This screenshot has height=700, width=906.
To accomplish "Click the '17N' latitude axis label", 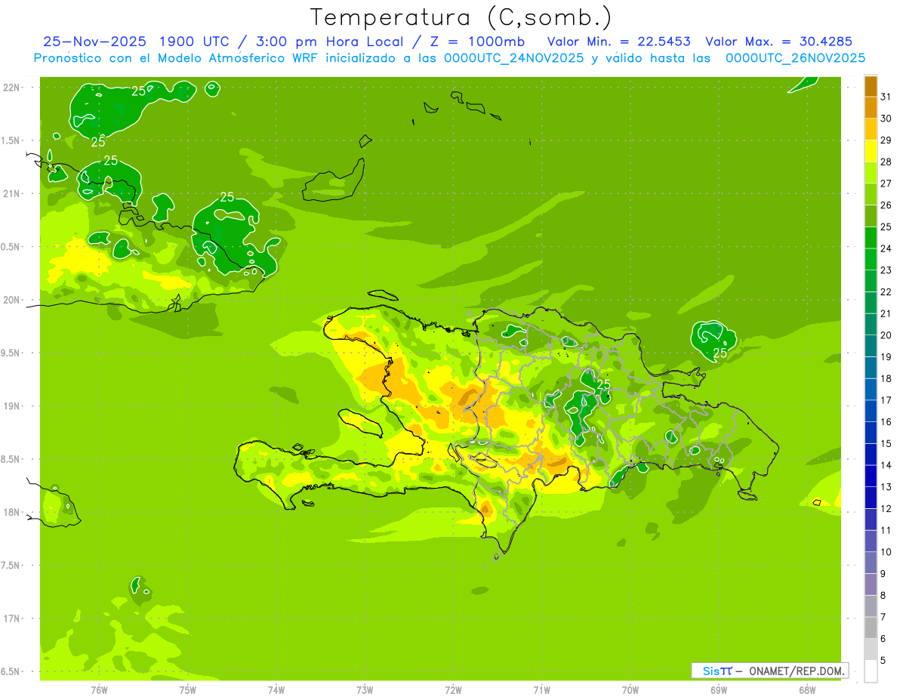I will (x=12, y=618).
